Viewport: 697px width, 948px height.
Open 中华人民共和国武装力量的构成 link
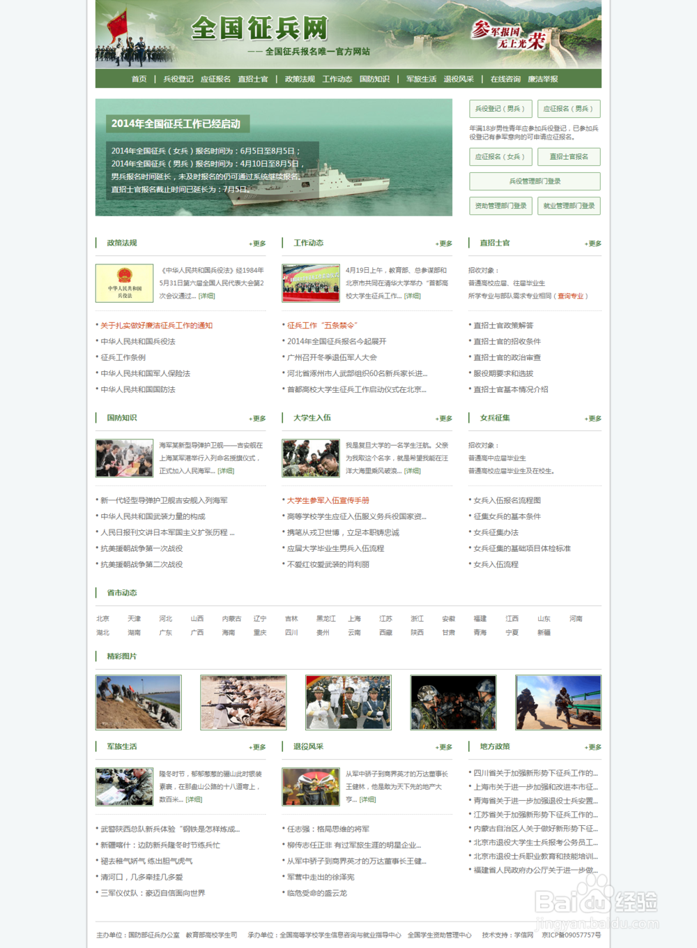(153, 517)
